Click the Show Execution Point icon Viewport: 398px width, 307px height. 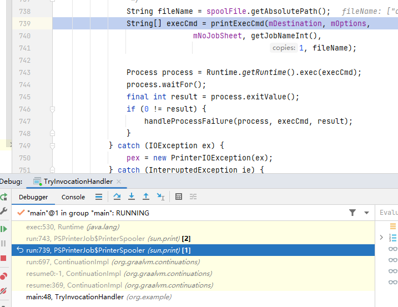(99, 197)
